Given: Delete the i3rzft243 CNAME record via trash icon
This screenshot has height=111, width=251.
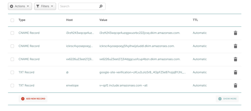Looking at the screenshot, I should [235, 33].
